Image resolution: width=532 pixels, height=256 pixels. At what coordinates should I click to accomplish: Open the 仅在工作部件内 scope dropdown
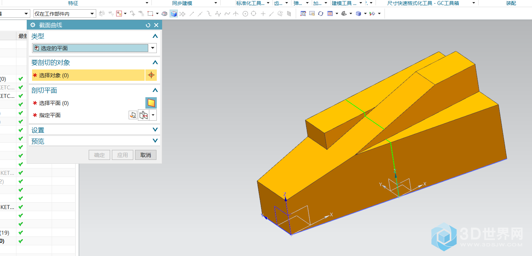[x=92, y=14]
